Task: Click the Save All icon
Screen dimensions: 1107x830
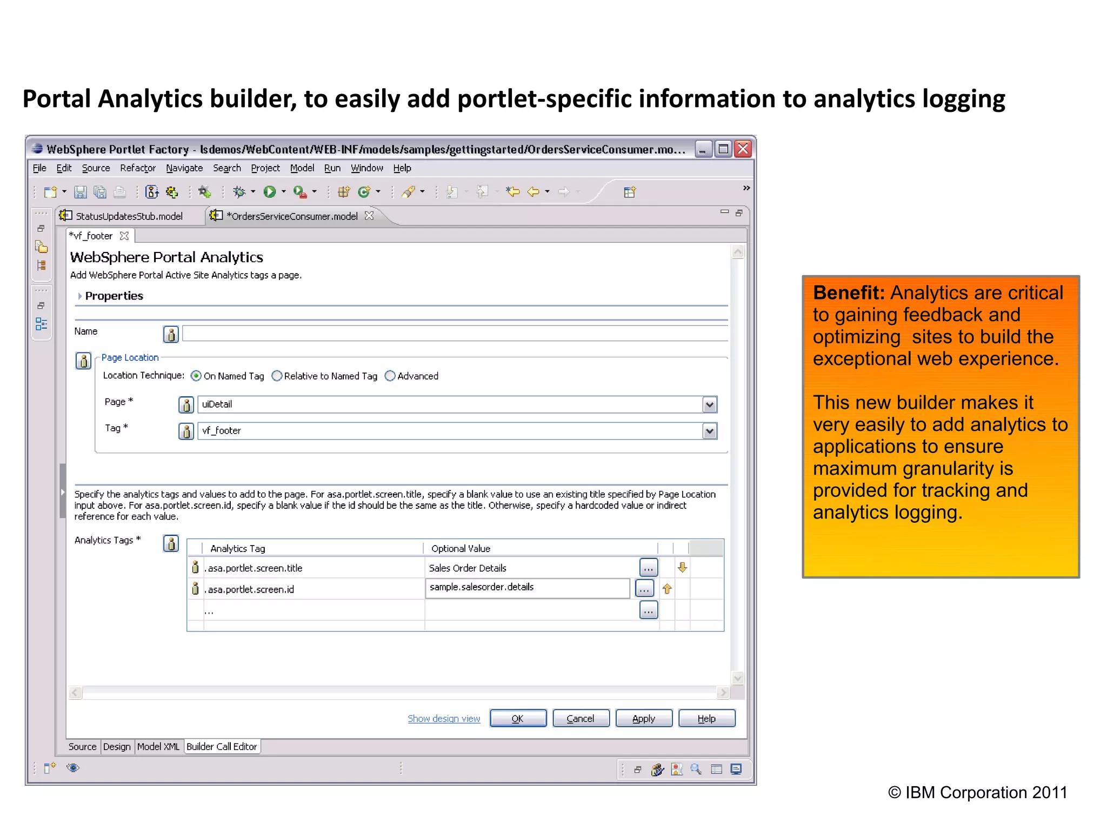Action: click(x=100, y=192)
